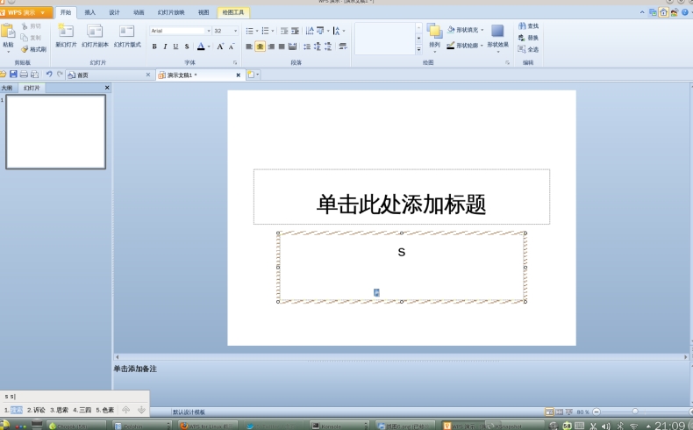The width and height of the screenshot is (693, 430).
Task: Open the font color dropdown arrow
Action: (209, 47)
